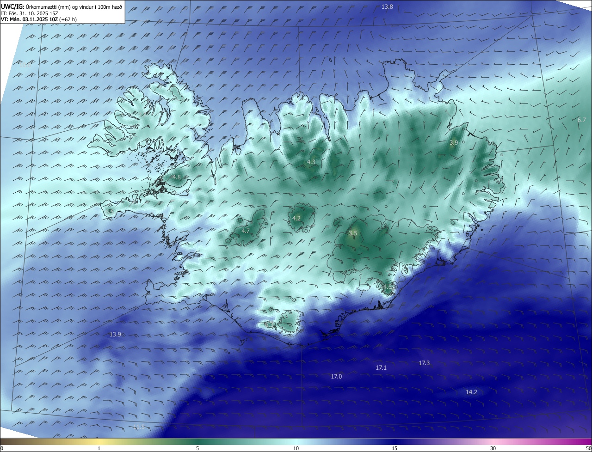Click the legend tick label 15
This screenshot has height=452, width=592.
tap(395, 448)
